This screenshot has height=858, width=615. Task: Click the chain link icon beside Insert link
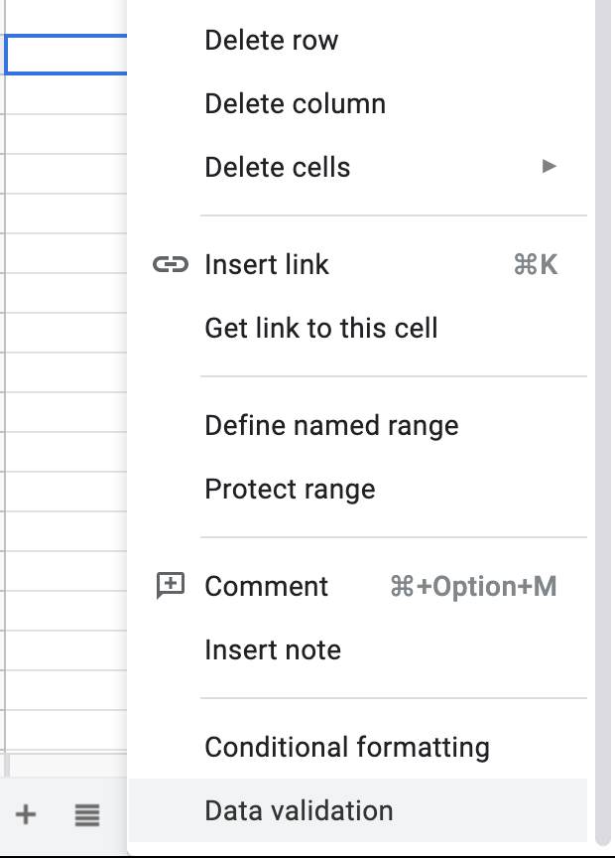point(171,264)
